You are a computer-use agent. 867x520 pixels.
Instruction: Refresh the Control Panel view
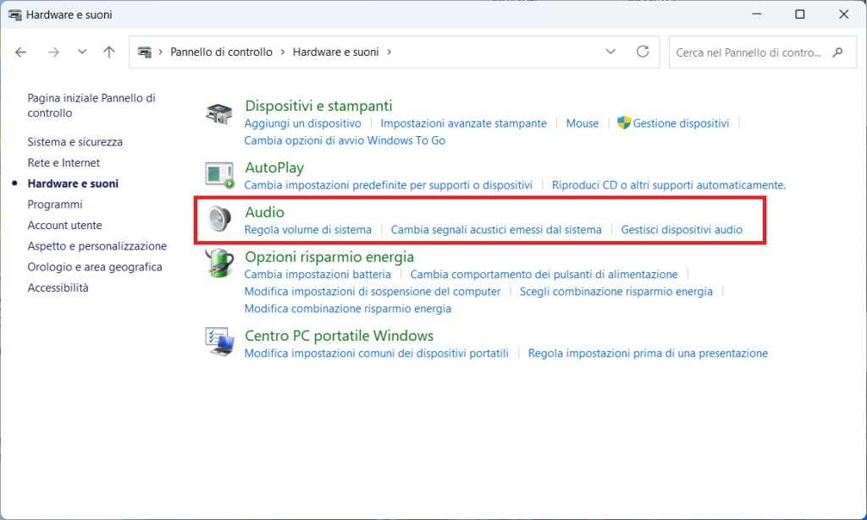(643, 52)
